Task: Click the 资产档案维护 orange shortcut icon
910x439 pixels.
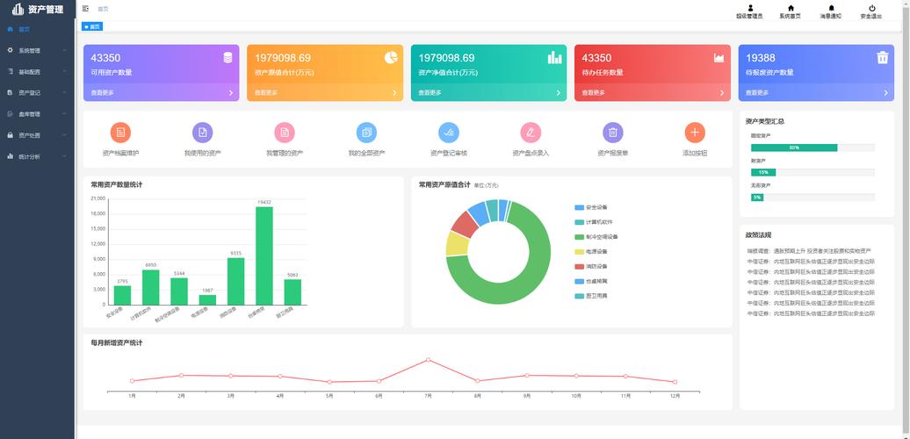Action: coord(120,133)
